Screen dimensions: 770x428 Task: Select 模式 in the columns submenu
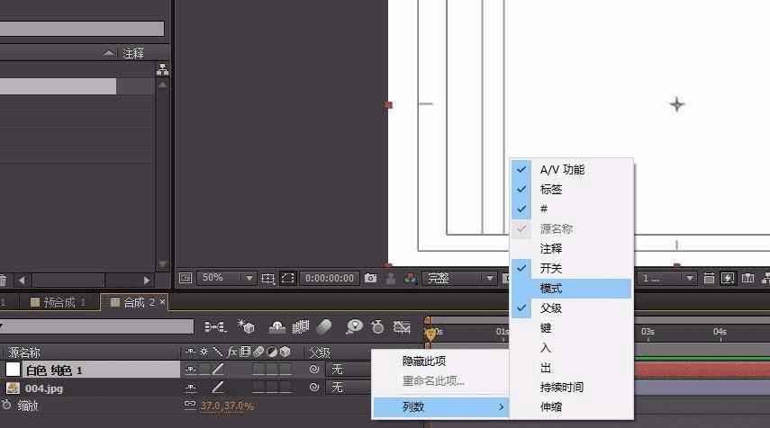click(x=572, y=289)
